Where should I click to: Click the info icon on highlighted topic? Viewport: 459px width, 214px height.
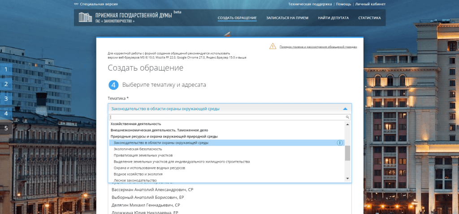(340, 143)
